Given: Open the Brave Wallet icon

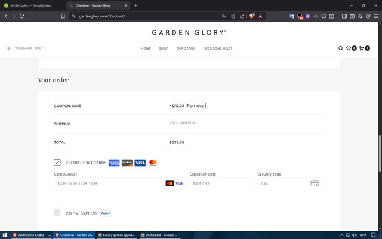Looking at the screenshot, I should 352,16.
